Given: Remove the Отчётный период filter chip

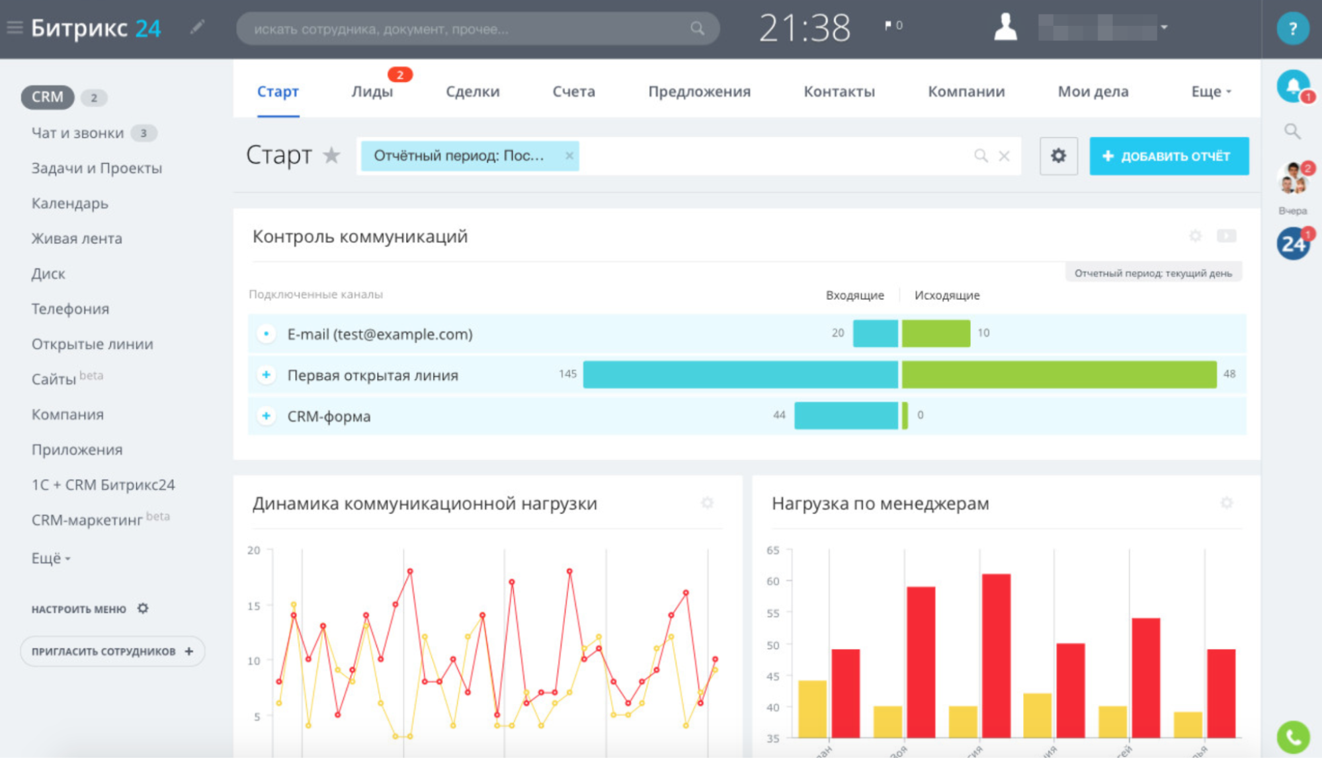Looking at the screenshot, I should coord(569,156).
